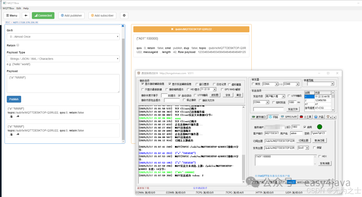The width and height of the screenshot is (362, 197).
Task: Click the 取消订阅 unsubscribe button
Action: point(319,140)
